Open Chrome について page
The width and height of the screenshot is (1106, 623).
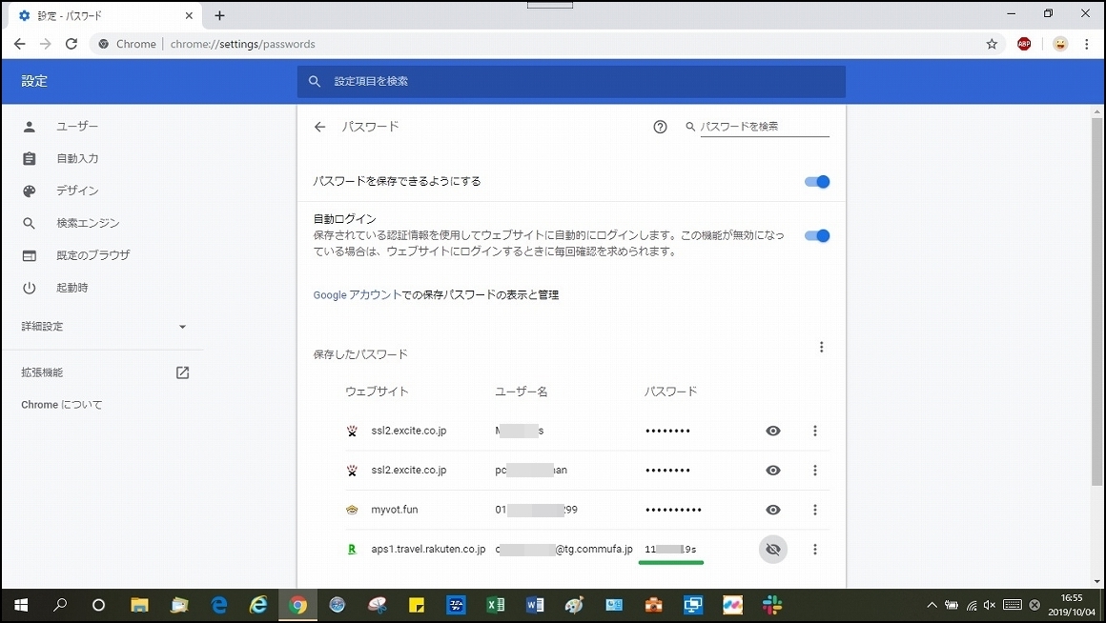point(61,405)
